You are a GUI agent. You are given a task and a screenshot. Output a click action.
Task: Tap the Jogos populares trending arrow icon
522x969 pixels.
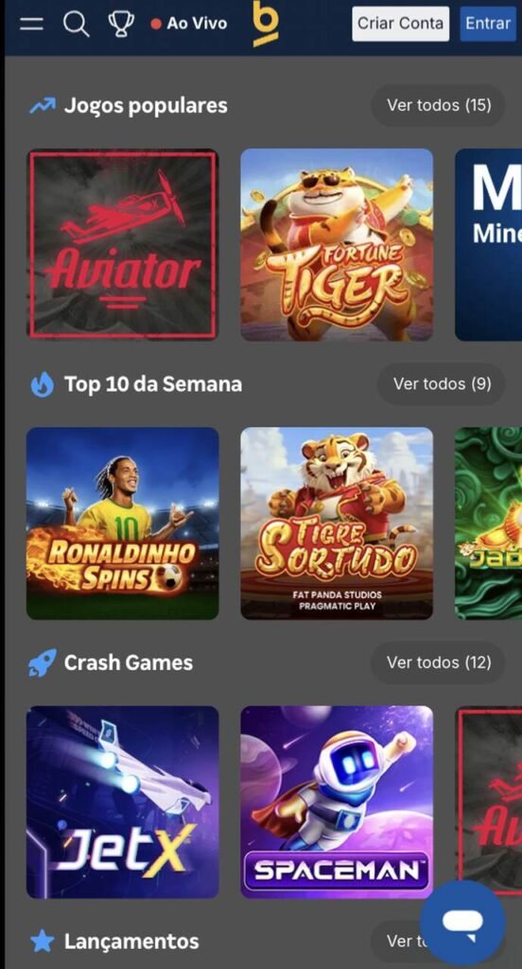(43, 106)
